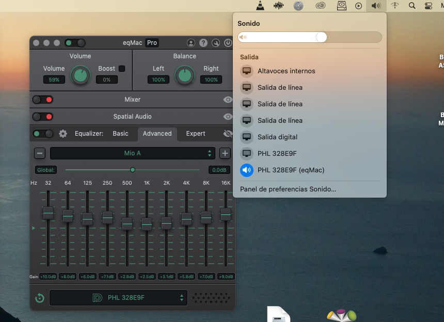Click the PHL 328E9F (eqMac) speaker icon
This screenshot has height=322, width=444.
tap(247, 170)
